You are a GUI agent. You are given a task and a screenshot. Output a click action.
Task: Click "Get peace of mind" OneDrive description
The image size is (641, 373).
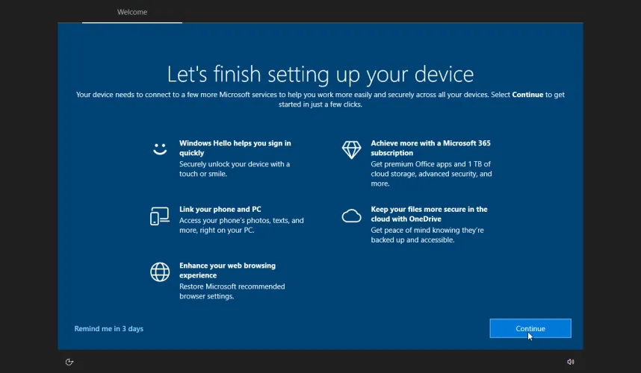point(427,235)
